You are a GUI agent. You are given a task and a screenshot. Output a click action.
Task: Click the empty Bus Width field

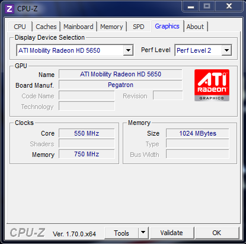point(197,154)
